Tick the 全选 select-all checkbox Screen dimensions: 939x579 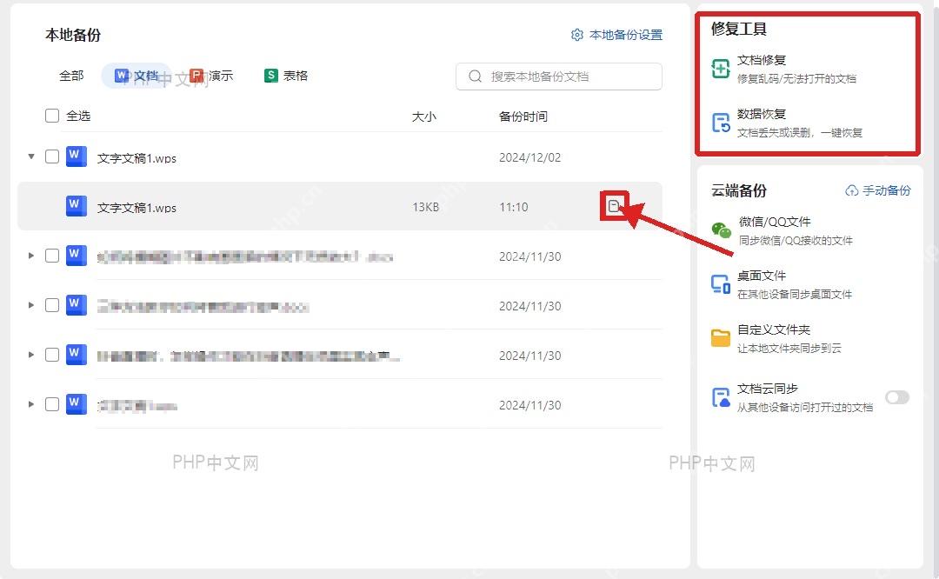click(x=52, y=116)
